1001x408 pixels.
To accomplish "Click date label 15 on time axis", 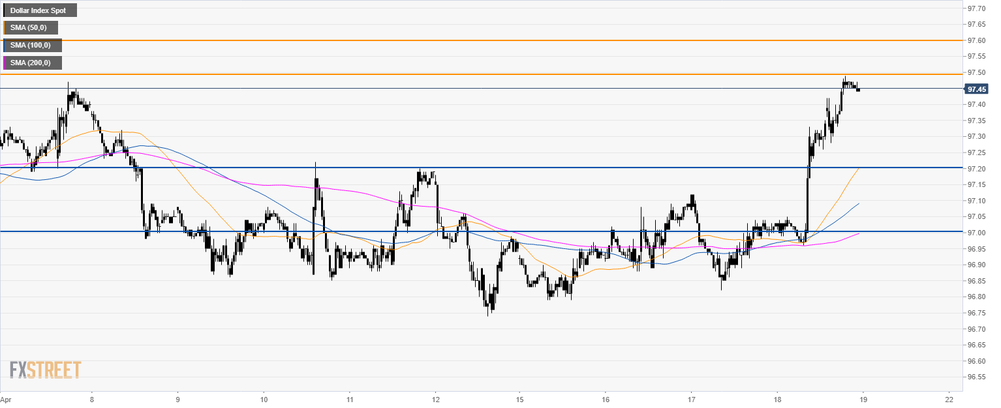I will coord(519,398).
